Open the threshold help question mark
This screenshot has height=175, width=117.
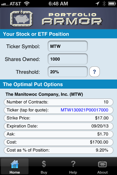(x=94, y=72)
